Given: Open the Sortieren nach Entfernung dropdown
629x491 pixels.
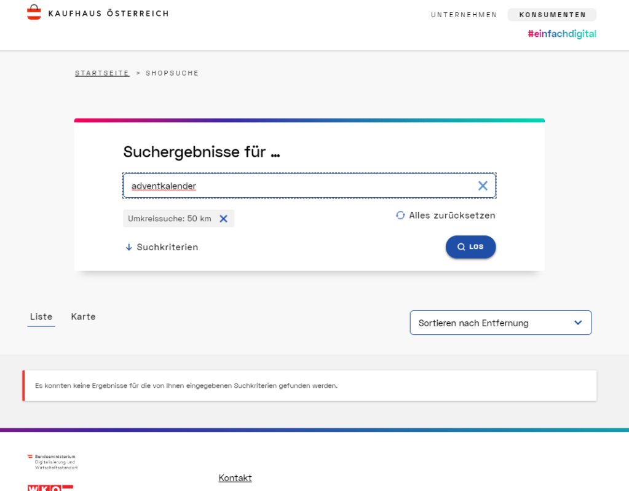Looking at the screenshot, I should coord(492,323).
